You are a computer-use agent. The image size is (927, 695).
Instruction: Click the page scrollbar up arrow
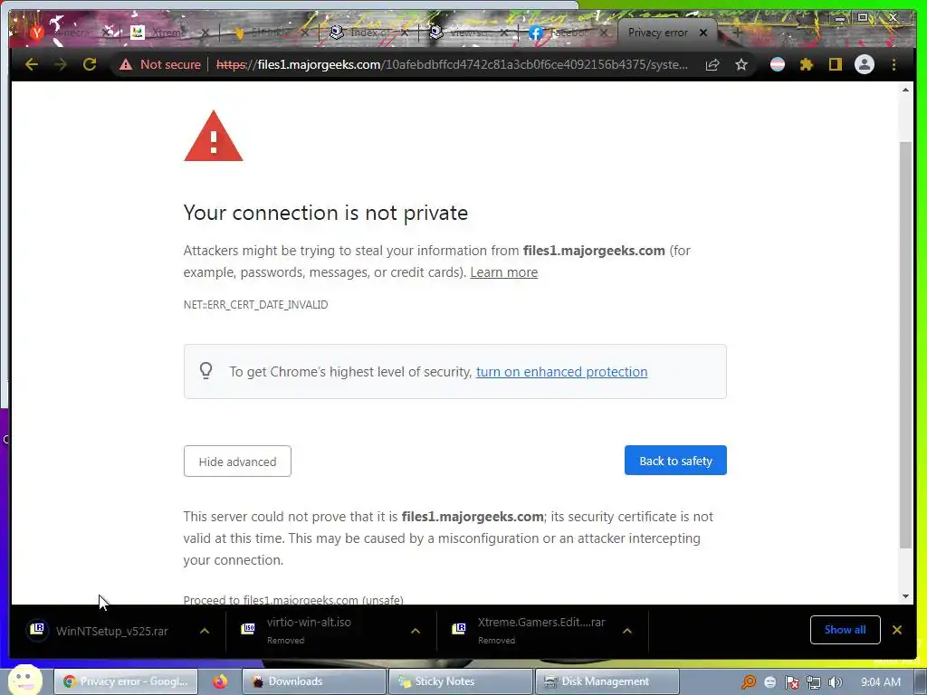pos(905,90)
